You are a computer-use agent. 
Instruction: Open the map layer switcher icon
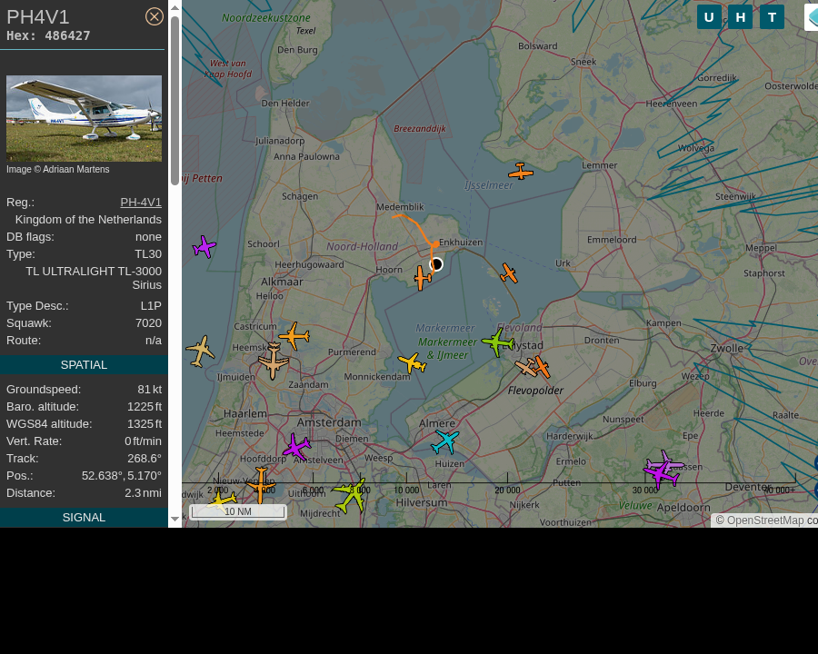pos(812,17)
